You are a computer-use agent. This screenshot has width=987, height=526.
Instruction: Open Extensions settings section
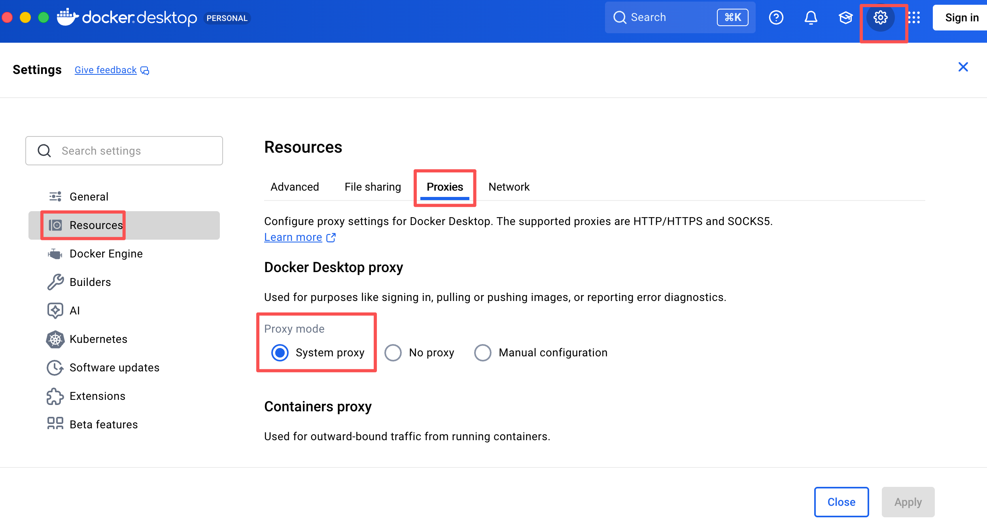coord(97,396)
